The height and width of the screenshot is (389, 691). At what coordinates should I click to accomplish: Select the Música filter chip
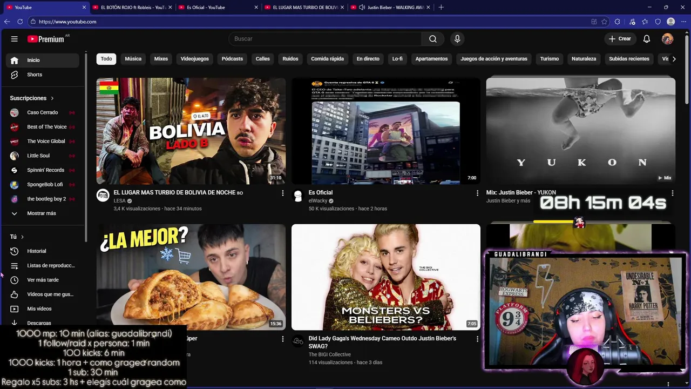click(133, 59)
